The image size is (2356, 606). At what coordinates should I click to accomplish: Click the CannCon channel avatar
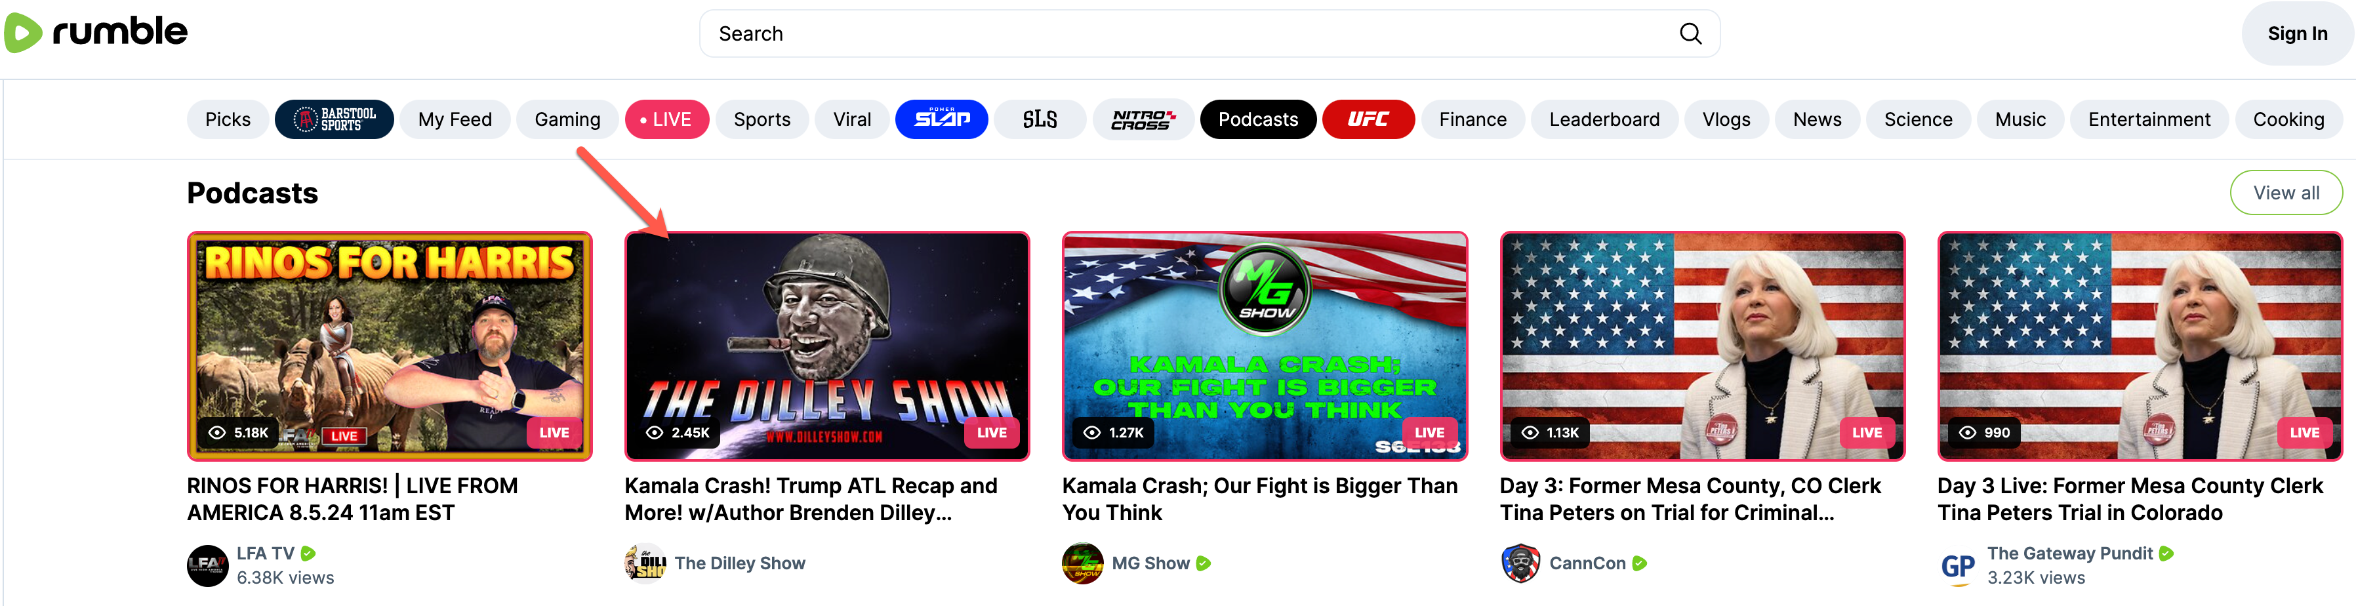tap(1520, 563)
